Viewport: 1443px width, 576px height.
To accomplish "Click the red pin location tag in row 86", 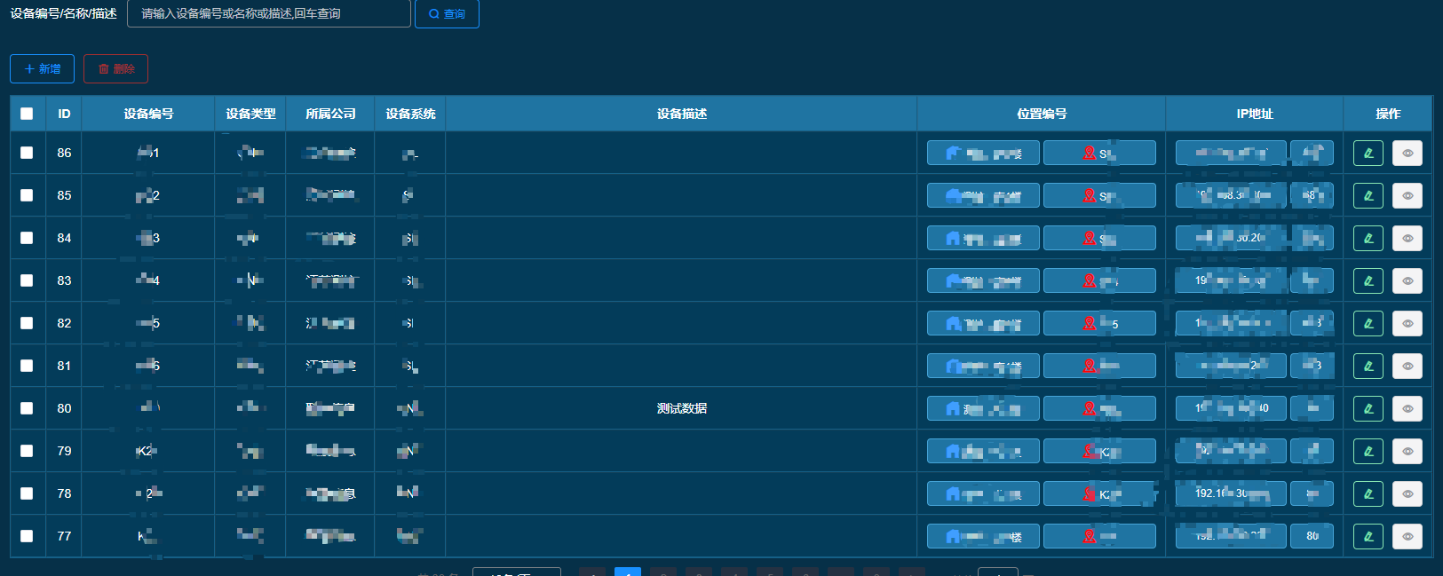I will point(1099,153).
